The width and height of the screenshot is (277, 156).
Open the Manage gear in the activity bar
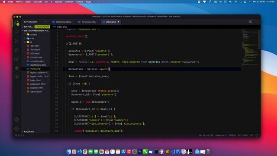pos(16,128)
